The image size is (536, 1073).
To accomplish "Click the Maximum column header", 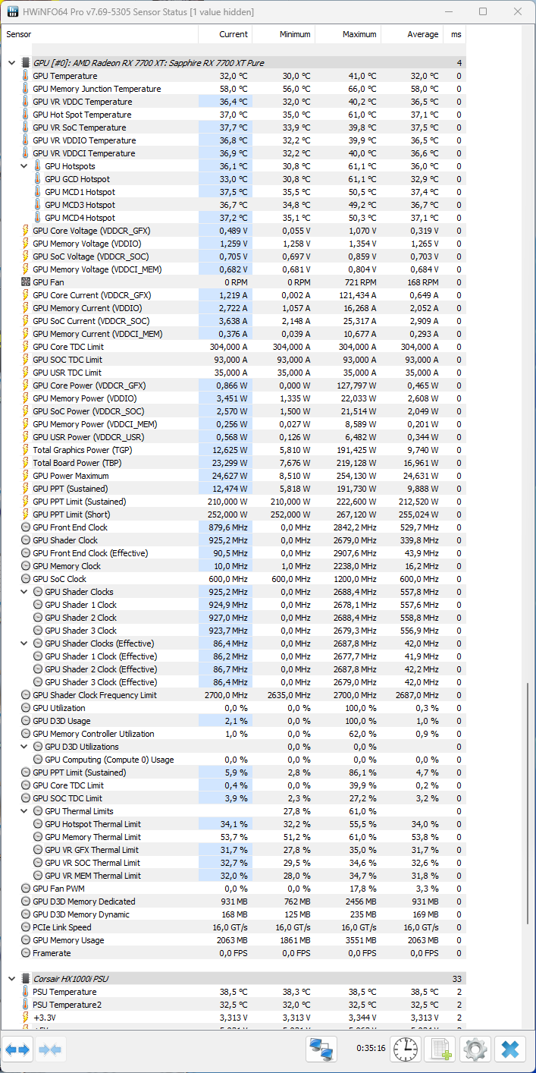I will point(348,34).
